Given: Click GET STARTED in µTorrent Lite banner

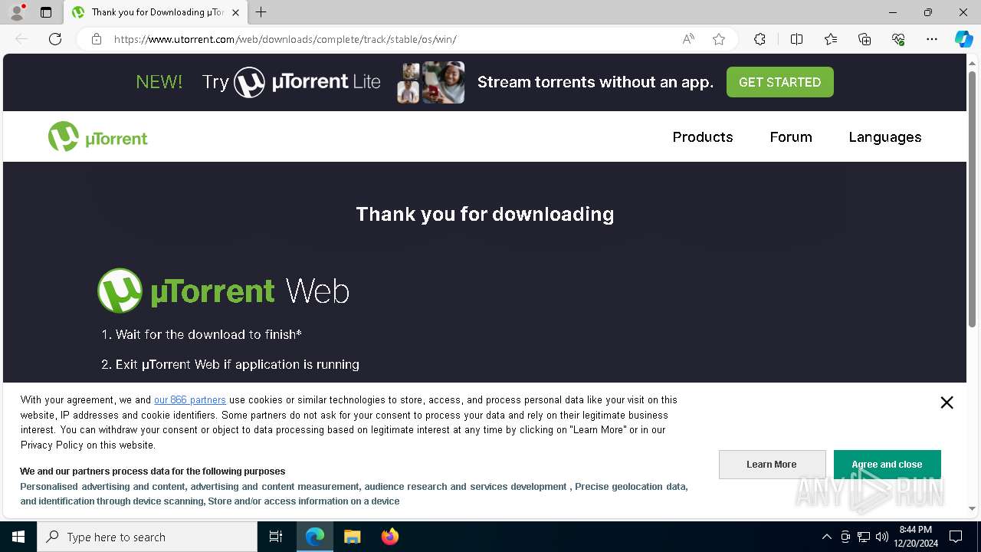Looking at the screenshot, I should 779,82.
